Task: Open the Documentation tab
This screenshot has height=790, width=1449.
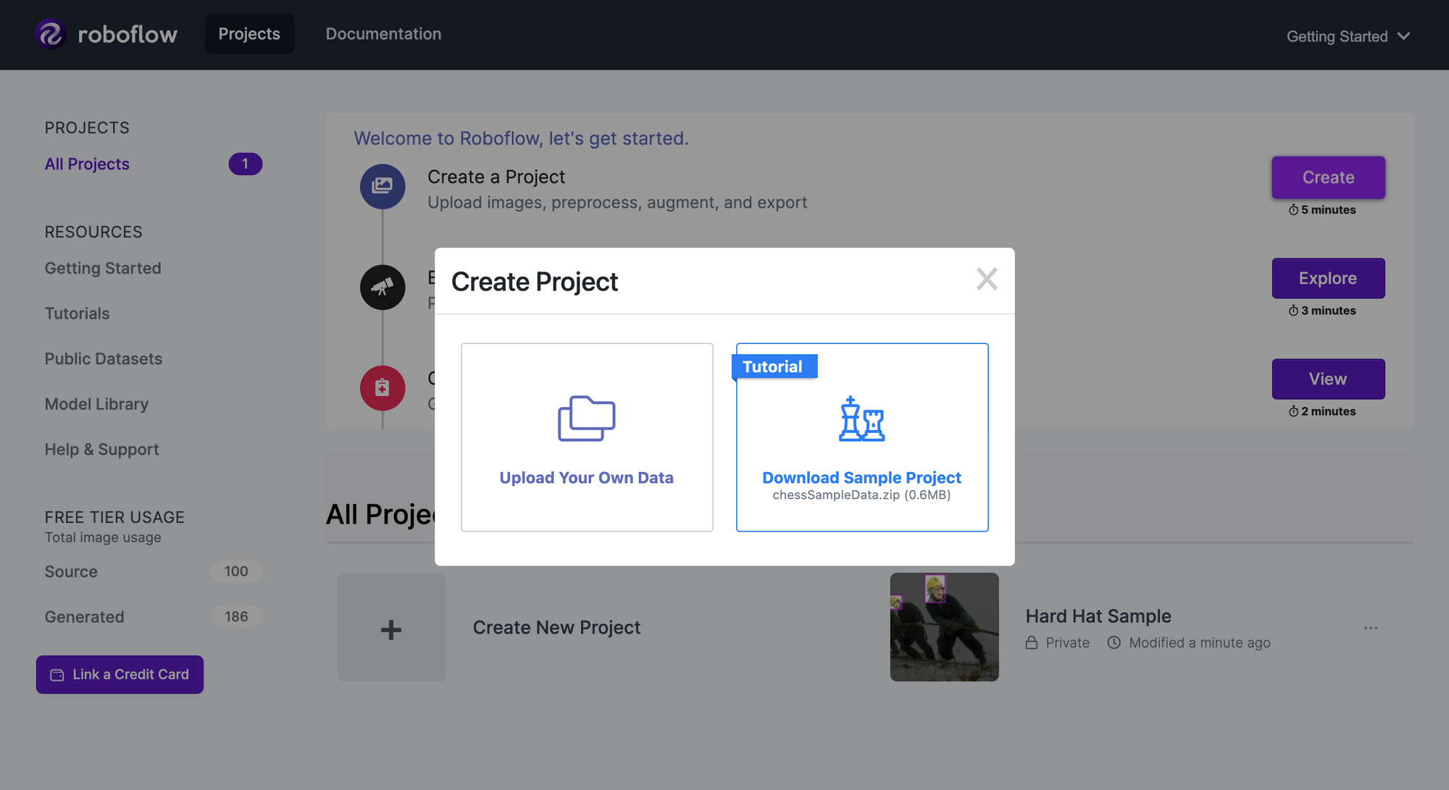Action: (383, 34)
